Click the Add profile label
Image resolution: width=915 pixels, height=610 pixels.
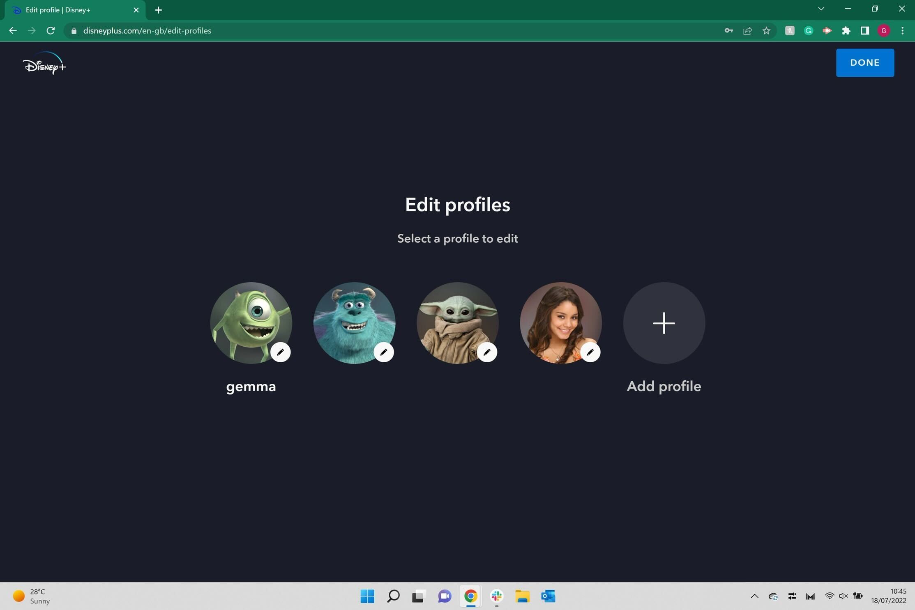pos(664,386)
